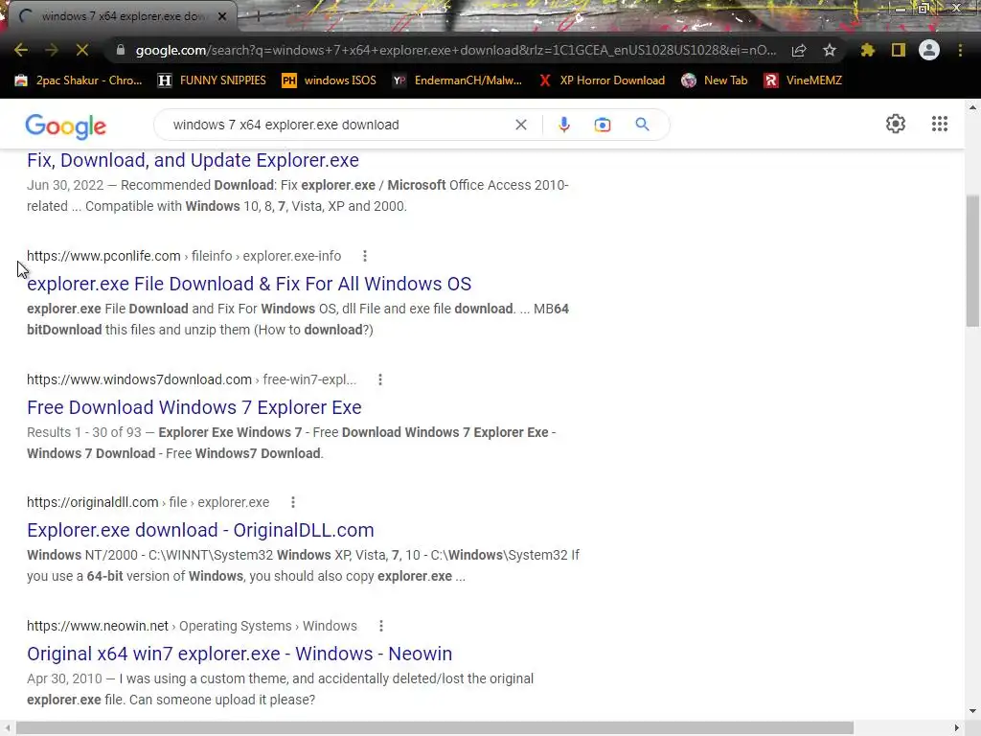This screenshot has width=981, height=736.
Task: Stop loading the page
Action: click(x=82, y=50)
